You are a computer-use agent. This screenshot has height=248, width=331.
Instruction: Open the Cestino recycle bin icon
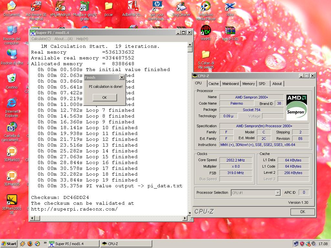click(12, 79)
